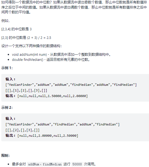Click the 'double findMedian()' bullet item
The image size is (149, 167).
tap(51, 60)
